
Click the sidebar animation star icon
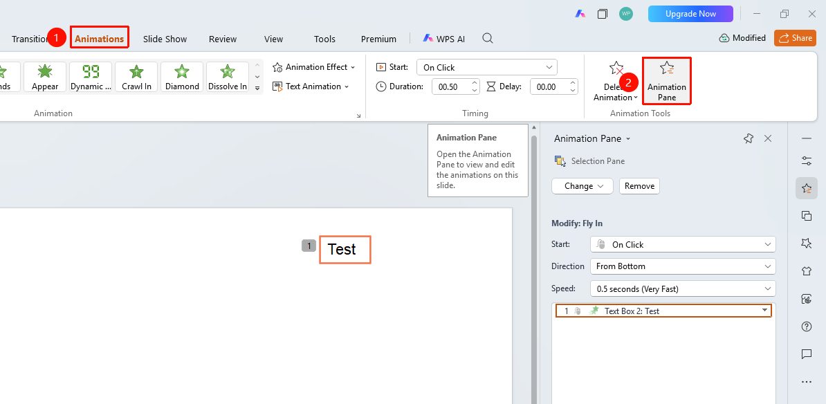pyautogui.click(x=806, y=188)
